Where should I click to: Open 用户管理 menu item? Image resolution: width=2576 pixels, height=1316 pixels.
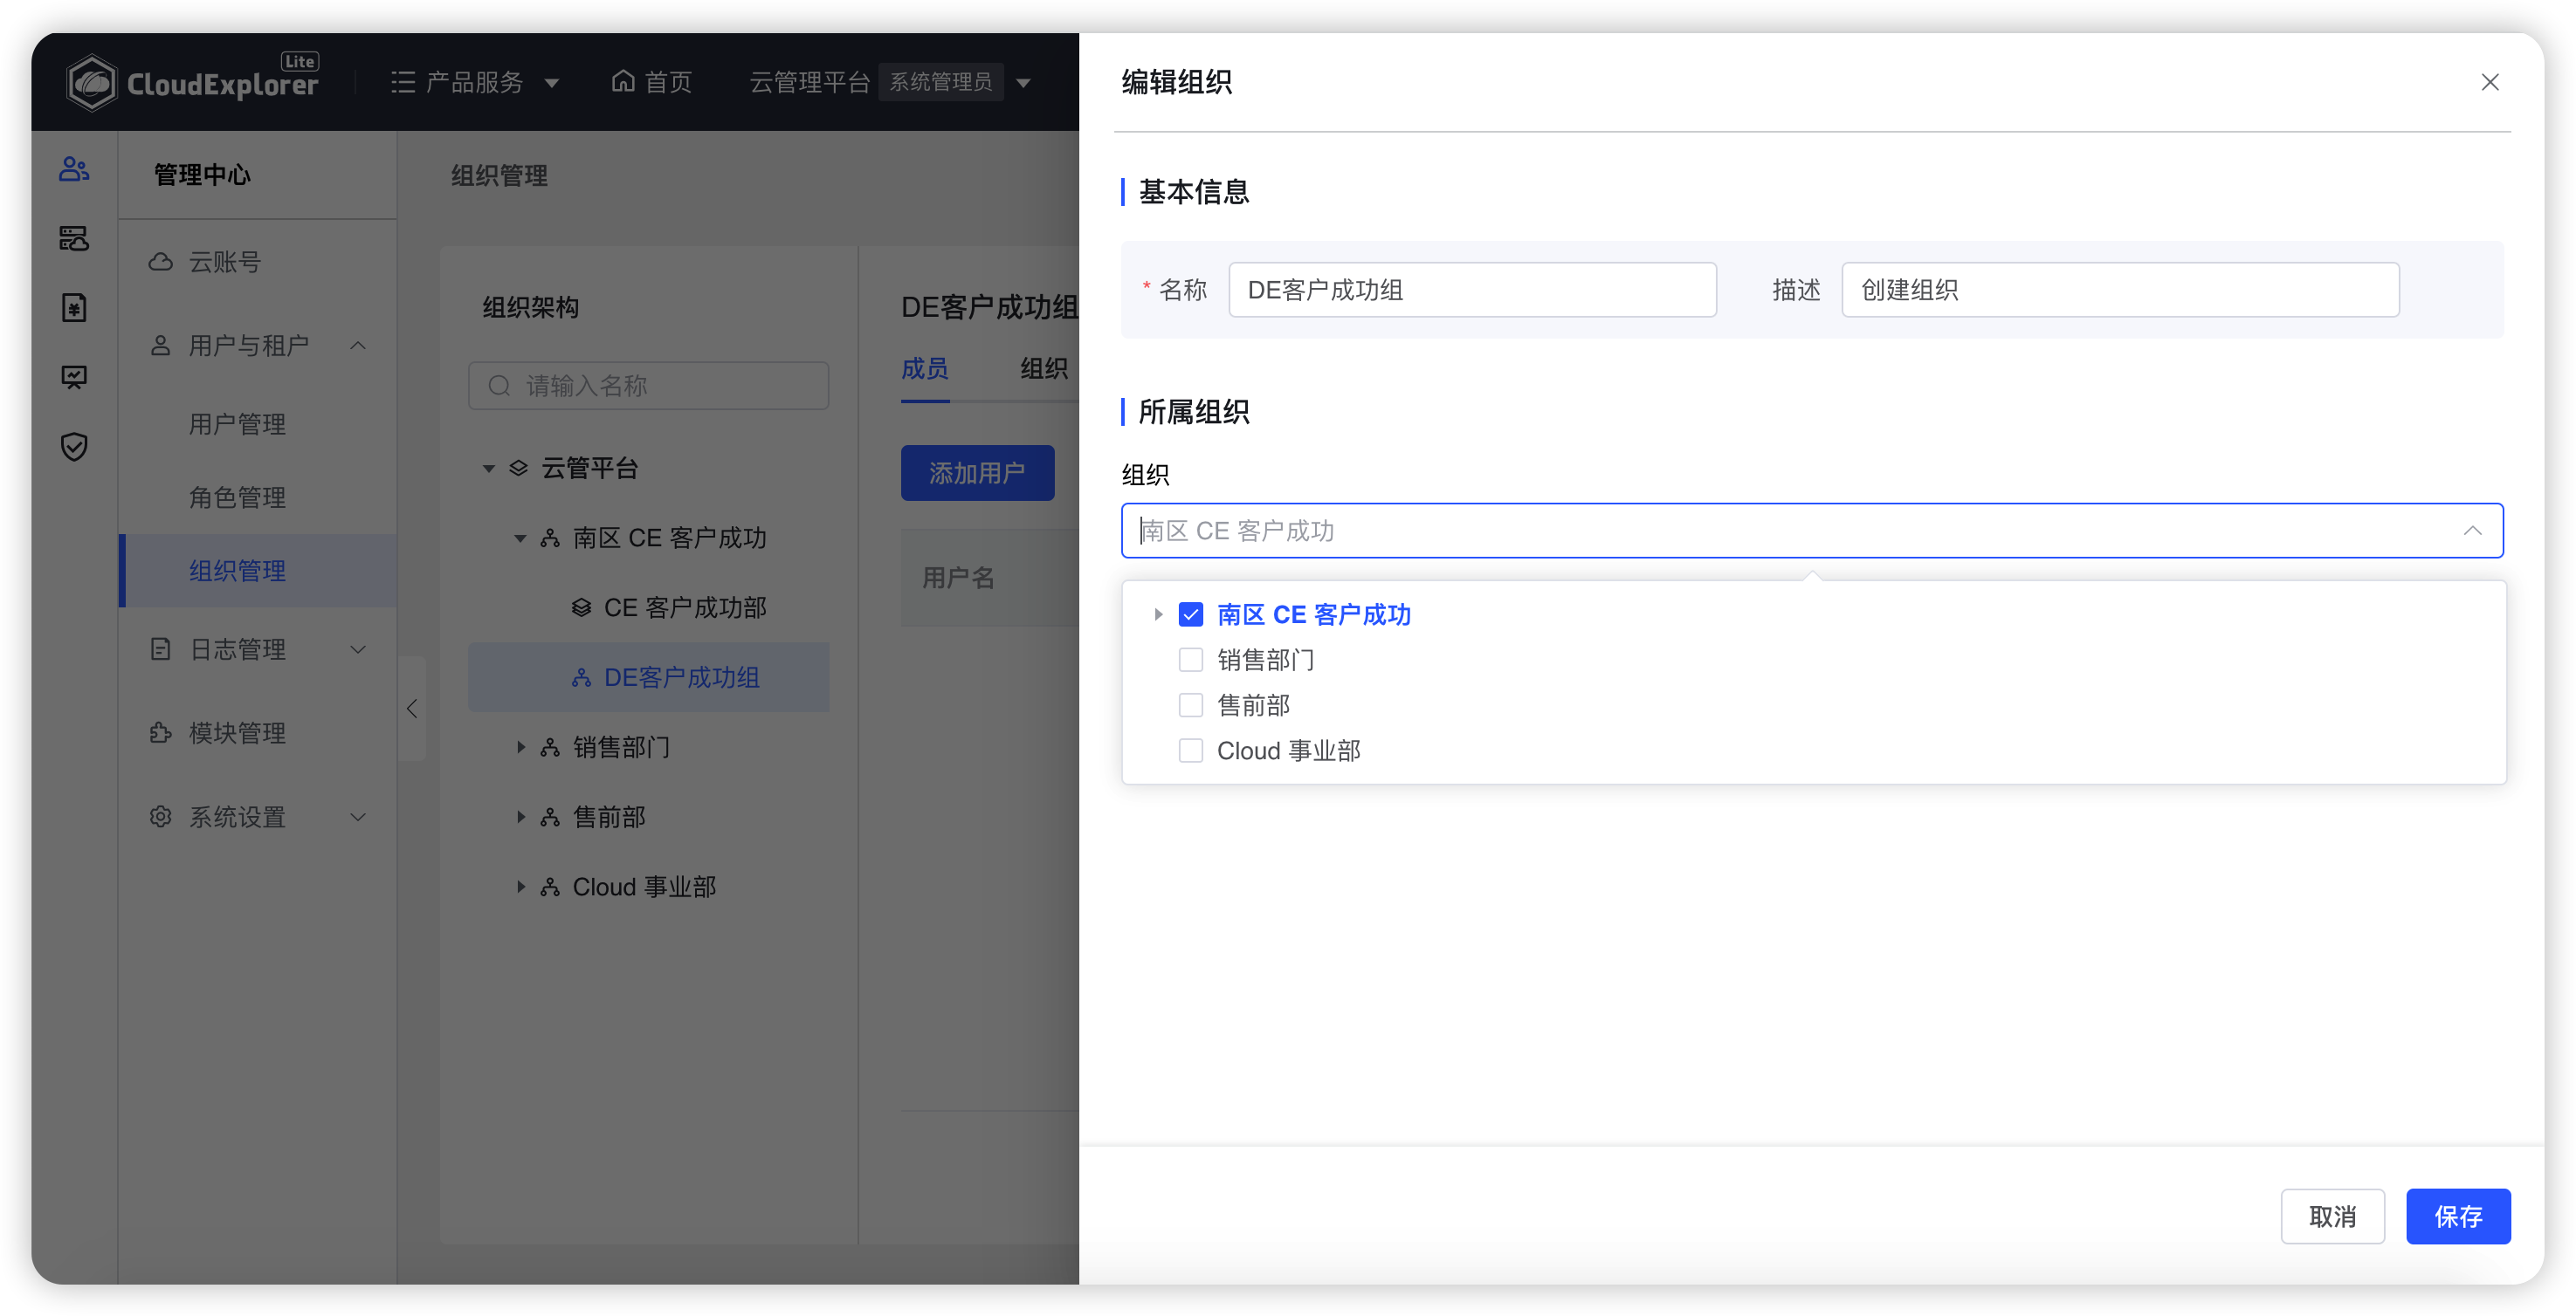click(258, 425)
